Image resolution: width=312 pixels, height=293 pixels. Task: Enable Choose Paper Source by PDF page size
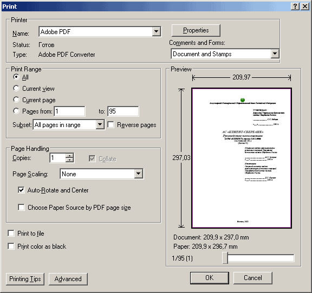[x=21, y=208]
